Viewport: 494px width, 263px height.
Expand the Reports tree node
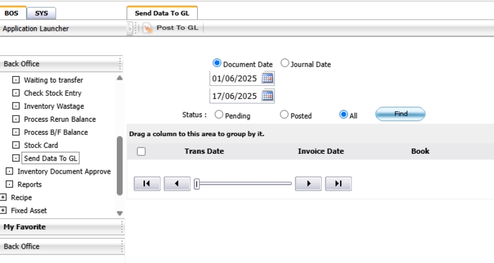pyautogui.click(x=9, y=184)
